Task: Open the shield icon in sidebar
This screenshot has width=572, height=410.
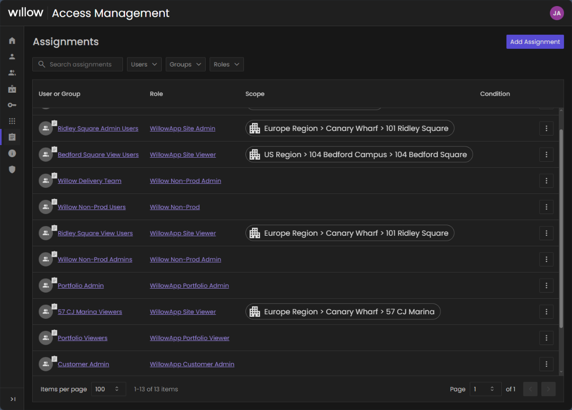Action: coord(12,169)
